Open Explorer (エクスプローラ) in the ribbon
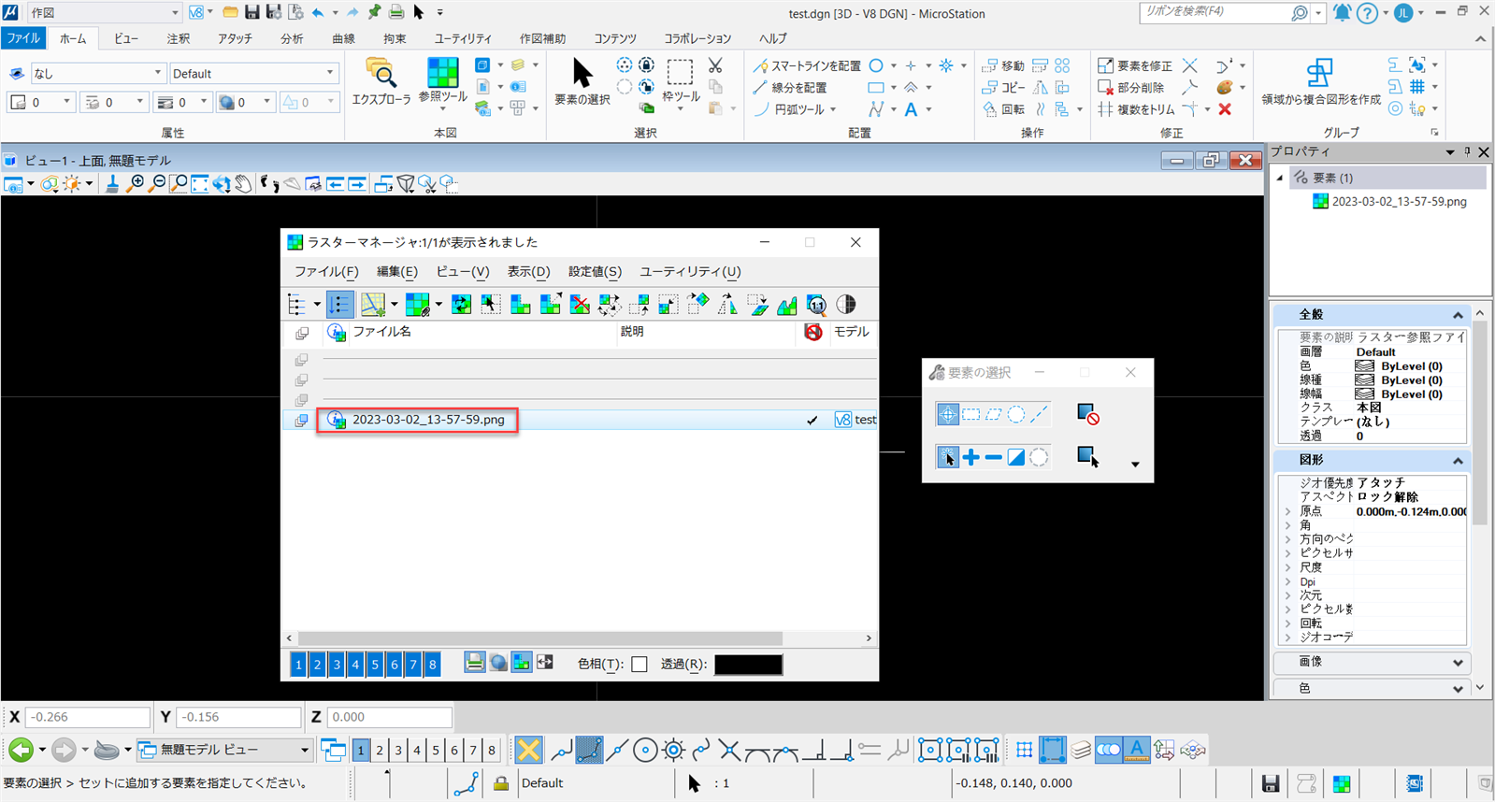Screen dimensions: 1495x802 pyautogui.click(x=381, y=80)
